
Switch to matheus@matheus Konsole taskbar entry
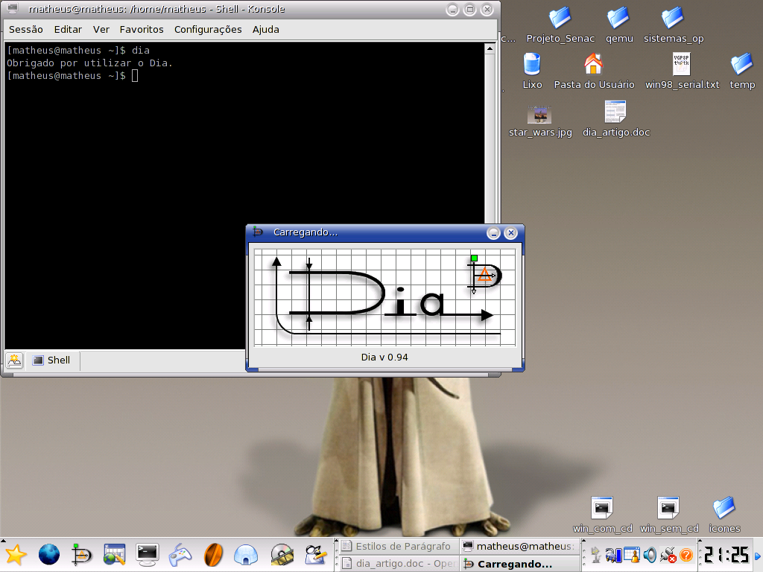click(519, 546)
